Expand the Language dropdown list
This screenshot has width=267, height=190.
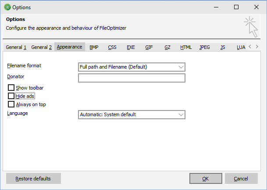coord(132,115)
